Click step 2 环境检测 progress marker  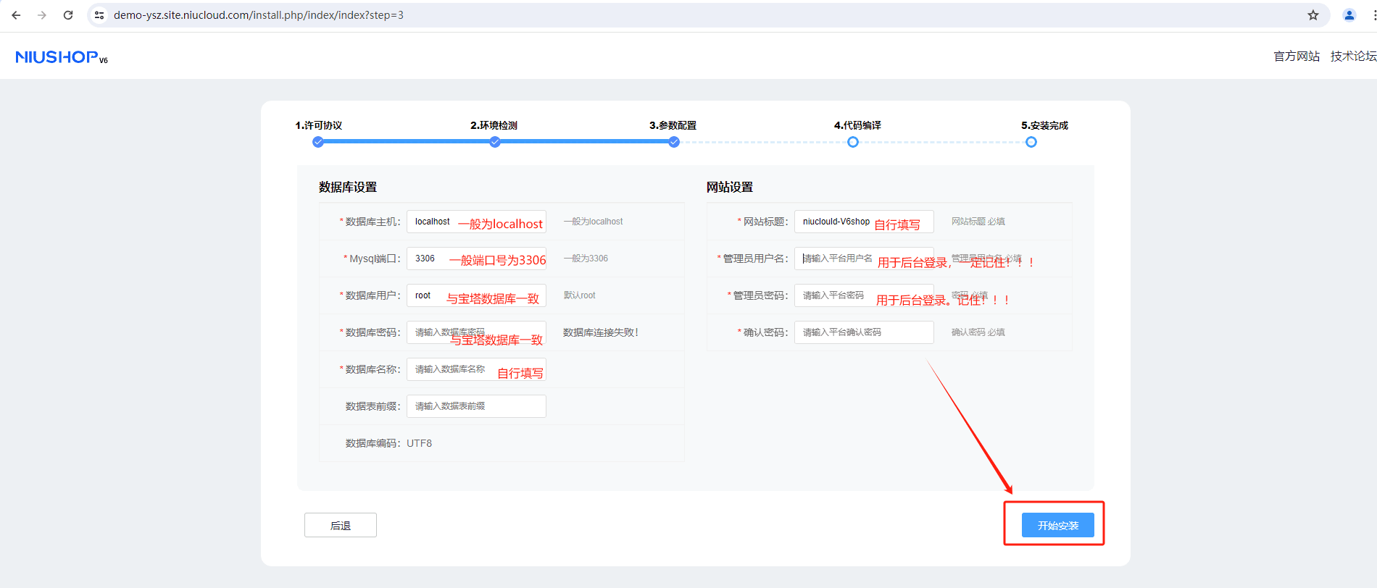click(x=495, y=142)
